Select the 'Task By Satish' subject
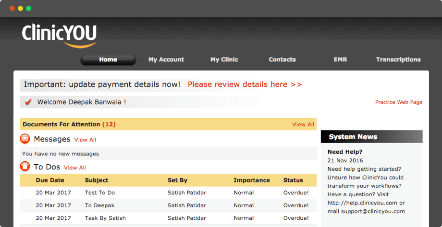This screenshot has height=227, width=442. click(x=105, y=218)
